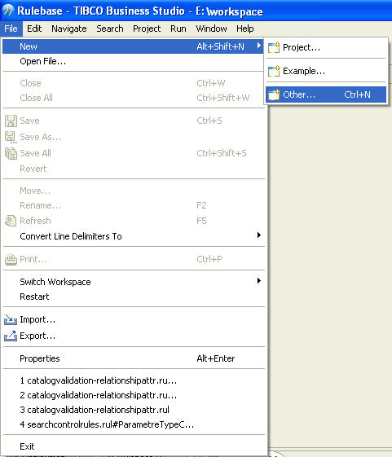Open the Navigate menu
392x457 pixels.
coord(68,29)
